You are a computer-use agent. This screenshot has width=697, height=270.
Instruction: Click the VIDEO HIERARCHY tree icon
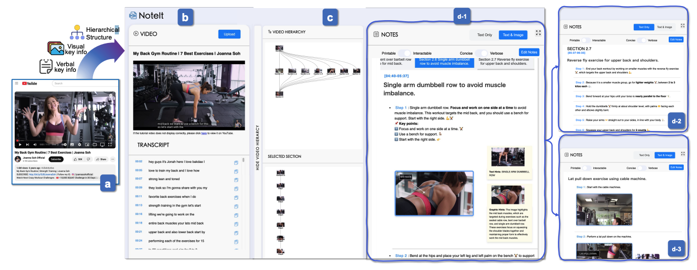(x=270, y=31)
